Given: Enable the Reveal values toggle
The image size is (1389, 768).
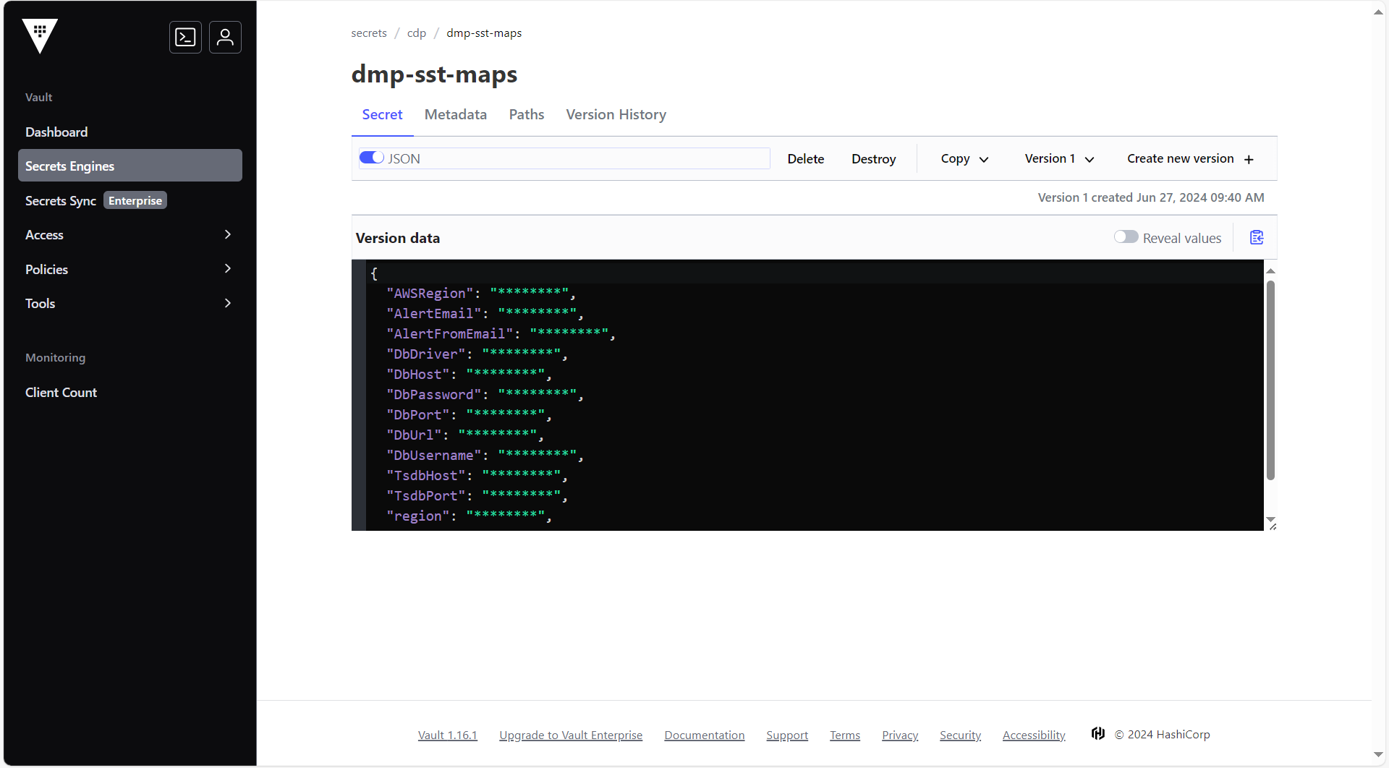Looking at the screenshot, I should point(1126,236).
